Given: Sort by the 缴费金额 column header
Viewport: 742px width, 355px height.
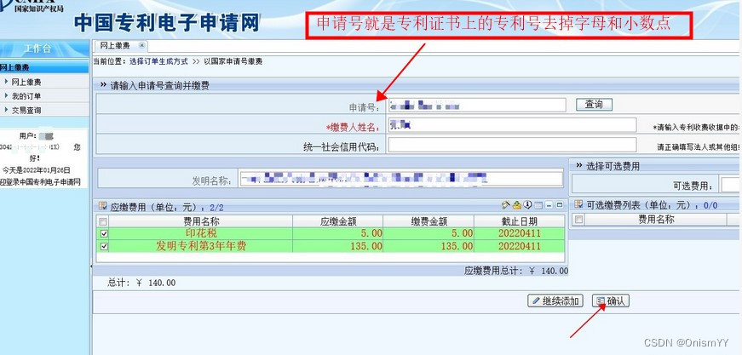Looking at the screenshot, I should (429, 221).
